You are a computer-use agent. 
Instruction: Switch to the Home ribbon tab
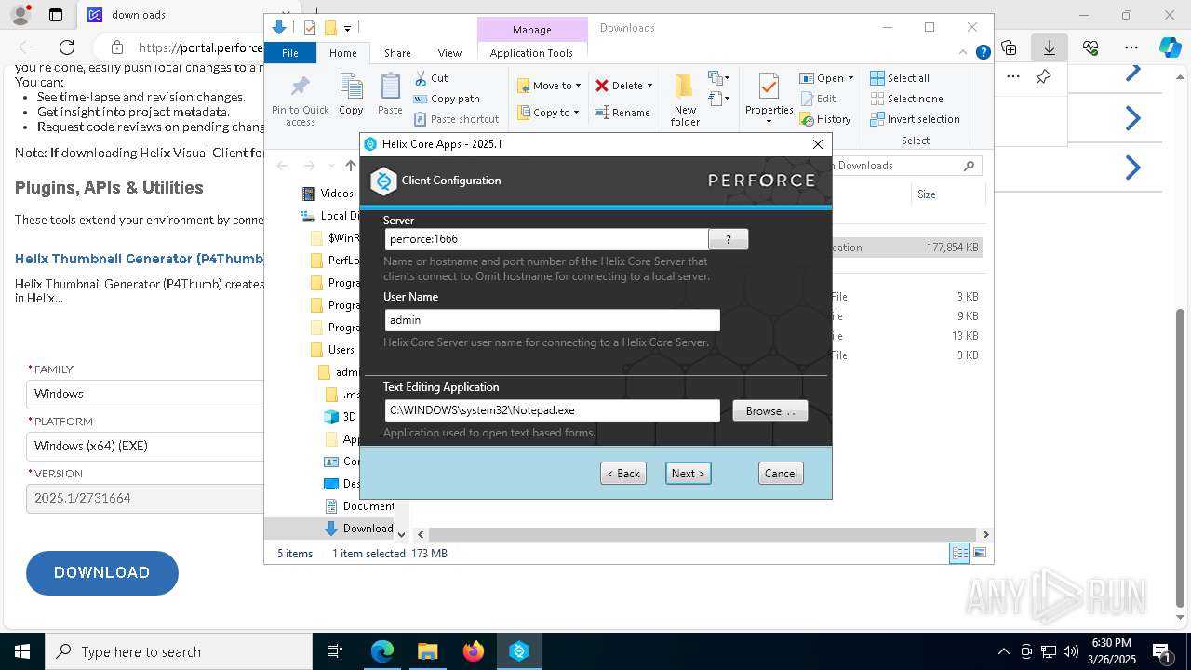342,53
